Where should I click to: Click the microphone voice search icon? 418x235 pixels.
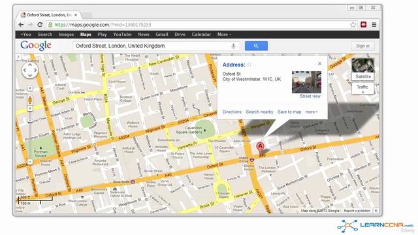[x=233, y=46]
